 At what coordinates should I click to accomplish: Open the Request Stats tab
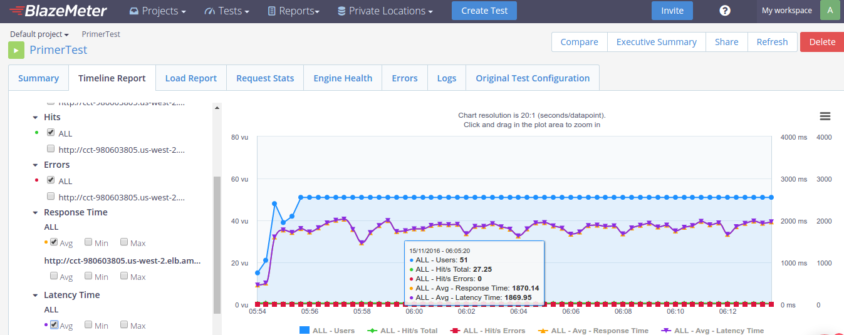[264, 78]
